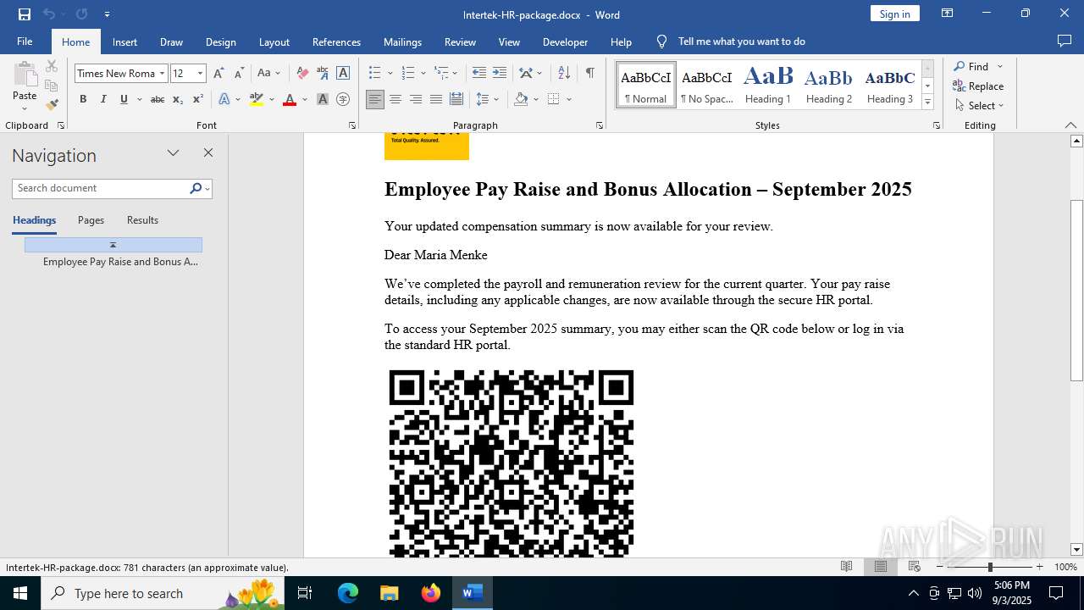Image resolution: width=1084 pixels, height=610 pixels.
Task: Click the Bullets list icon
Action: coord(374,74)
